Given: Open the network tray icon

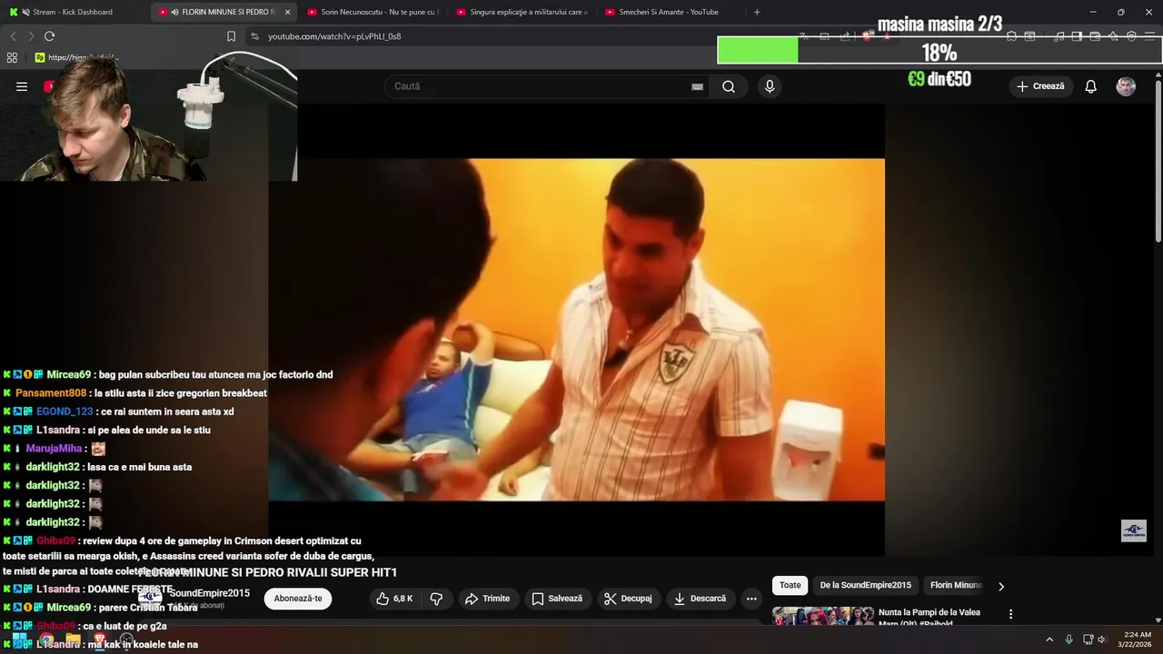Looking at the screenshot, I should 1088,639.
